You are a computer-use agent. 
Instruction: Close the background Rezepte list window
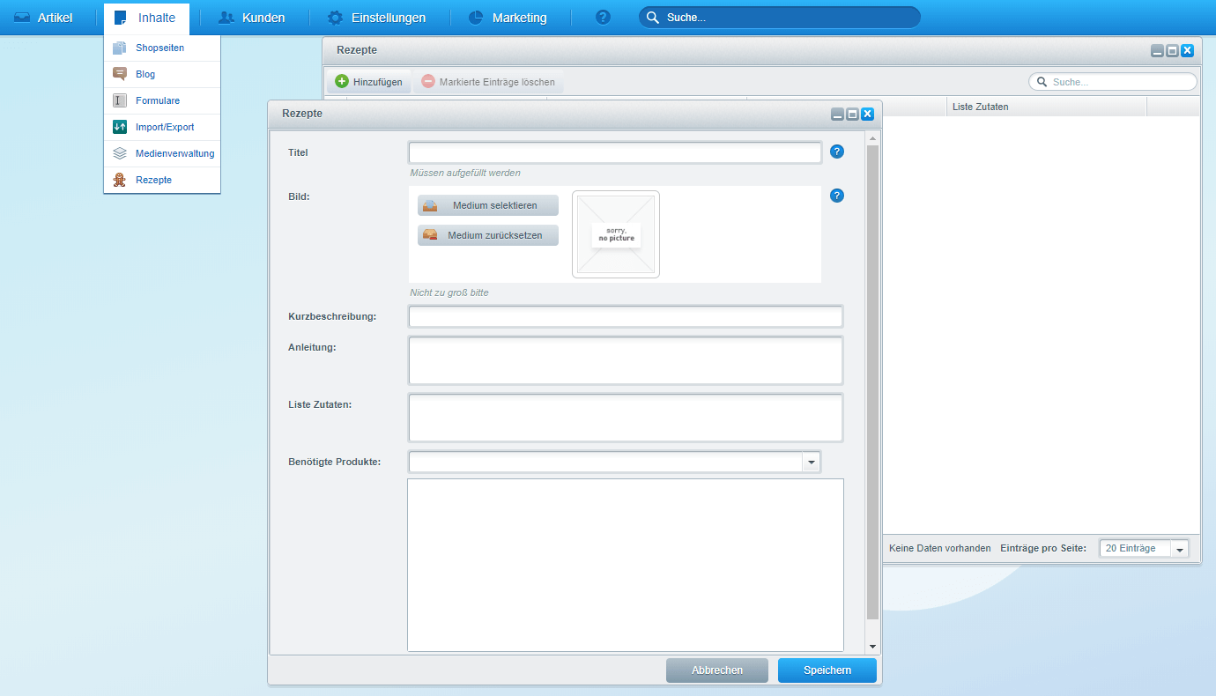tap(1187, 51)
